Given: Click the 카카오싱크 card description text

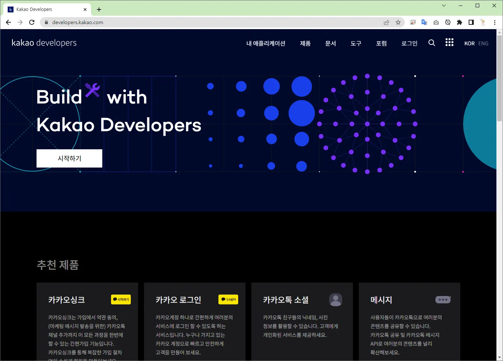Looking at the screenshot, I should pos(87,337).
